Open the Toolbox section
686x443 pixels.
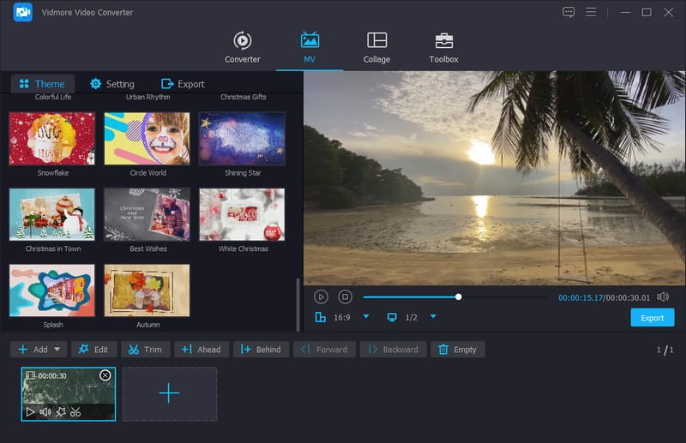pyautogui.click(x=443, y=47)
